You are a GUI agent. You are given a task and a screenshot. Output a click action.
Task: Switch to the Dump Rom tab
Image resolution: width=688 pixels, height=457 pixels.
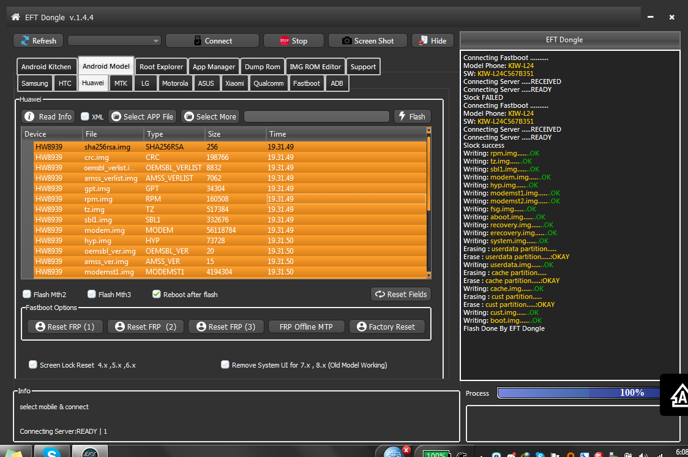tap(263, 67)
